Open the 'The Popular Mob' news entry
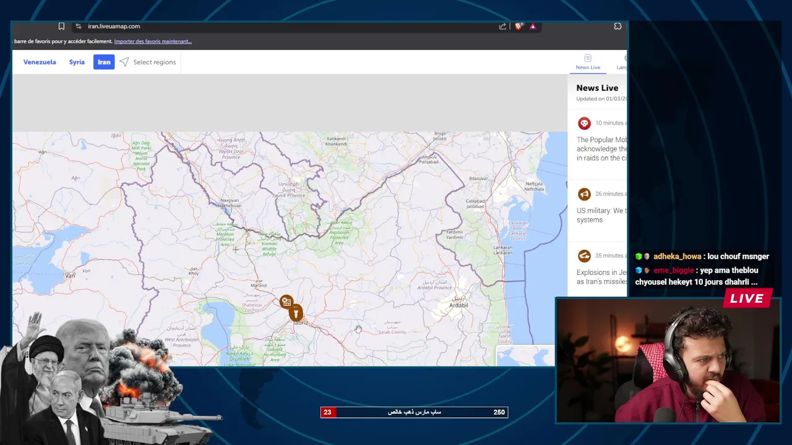 click(601, 149)
